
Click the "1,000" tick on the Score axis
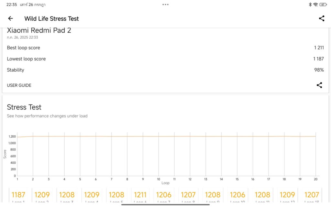12,143
